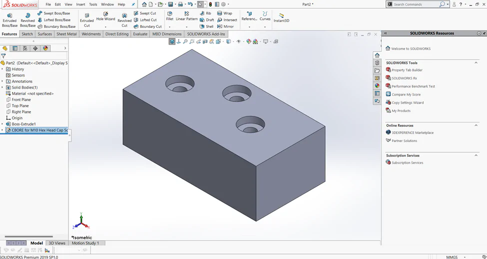487x259 pixels.
Task: Open the Reference Geometry tool
Action: click(249, 16)
